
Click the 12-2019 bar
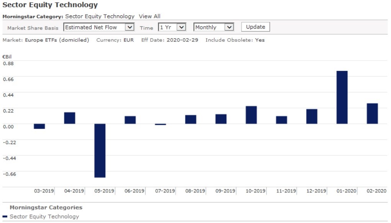coord(311,116)
